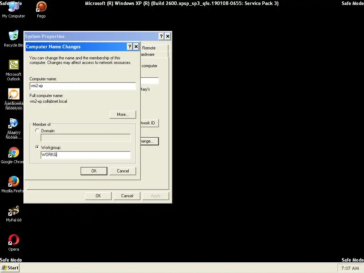This screenshot has width=364, height=273.
Task: Confirm with OK in Computer Name Changes
Action: click(94, 171)
